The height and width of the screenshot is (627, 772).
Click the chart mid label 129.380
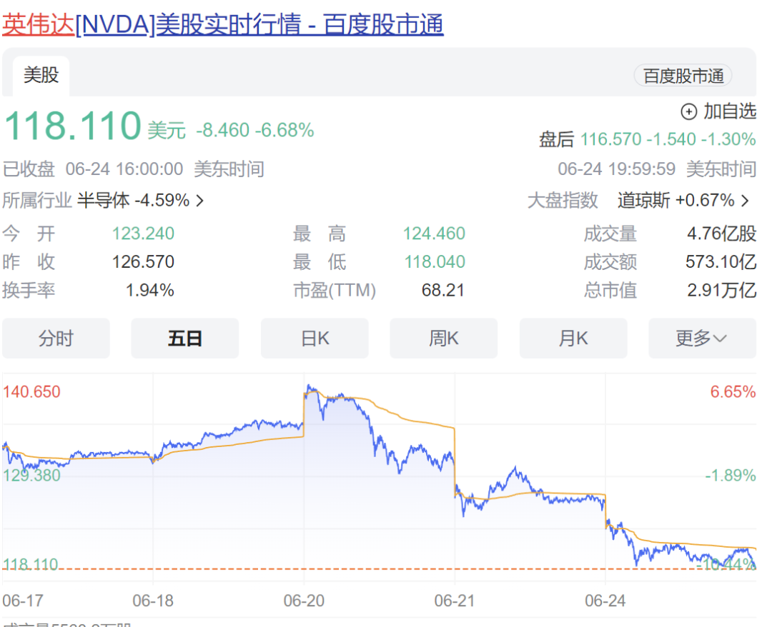click(x=31, y=476)
